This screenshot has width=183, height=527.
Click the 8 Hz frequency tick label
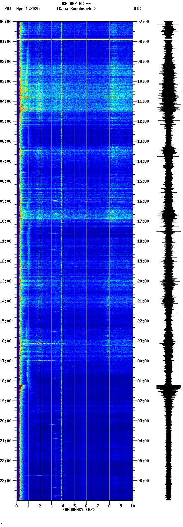109,506
